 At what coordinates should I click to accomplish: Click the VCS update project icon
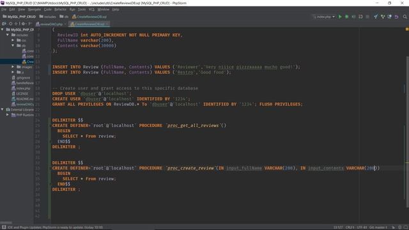pyautogui.click(x=376, y=17)
